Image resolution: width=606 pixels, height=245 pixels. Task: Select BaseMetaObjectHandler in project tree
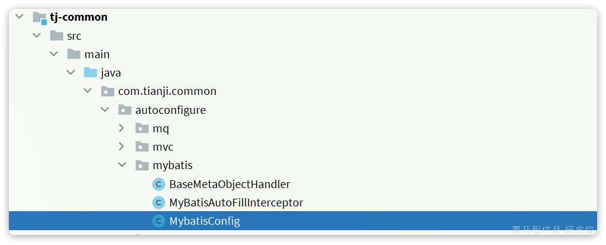pos(230,184)
